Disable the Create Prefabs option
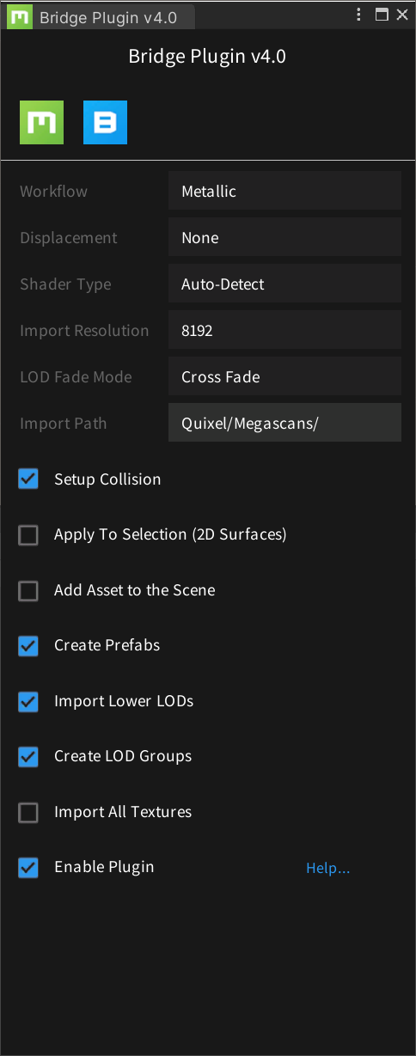The width and height of the screenshot is (416, 1056). click(x=28, y=646)
